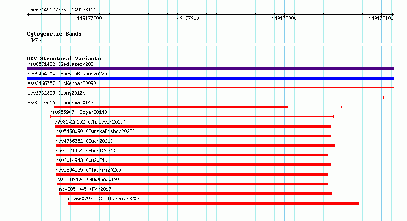Click ruler position 149177900
Viewport: 407px width, 221px height.
(187, 18)
